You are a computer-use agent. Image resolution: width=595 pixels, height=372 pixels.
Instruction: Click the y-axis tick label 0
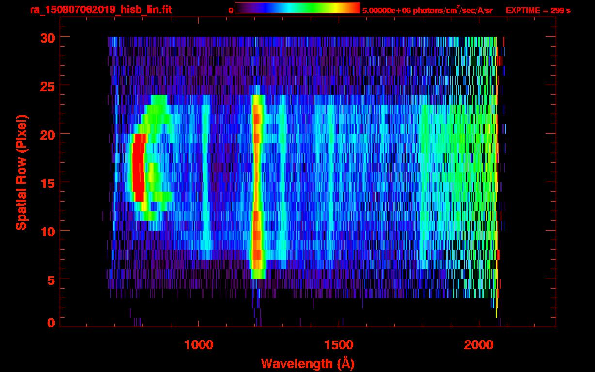coord(51,323)
